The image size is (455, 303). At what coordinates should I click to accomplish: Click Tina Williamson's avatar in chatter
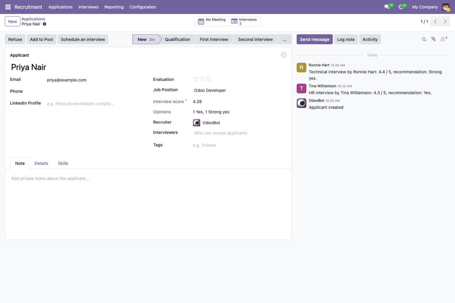click(301, 89)
